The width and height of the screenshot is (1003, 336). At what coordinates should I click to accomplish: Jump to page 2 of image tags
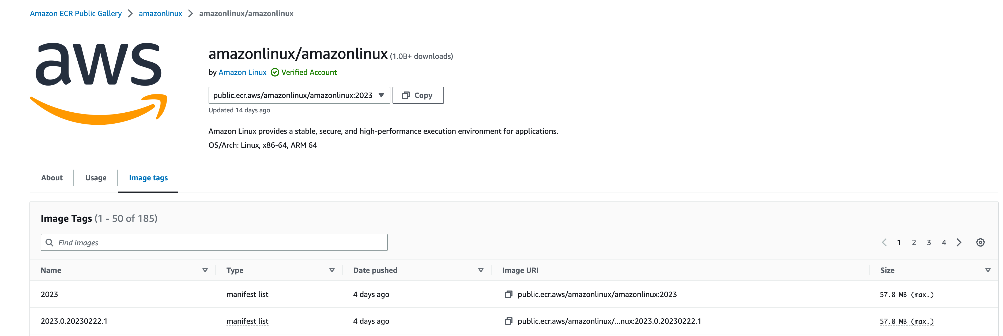tap(914, 242)
